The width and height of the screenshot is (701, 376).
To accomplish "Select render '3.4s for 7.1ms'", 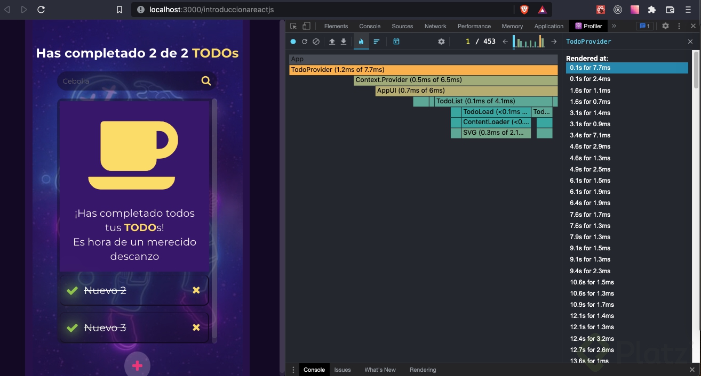I will pos(627,135).
